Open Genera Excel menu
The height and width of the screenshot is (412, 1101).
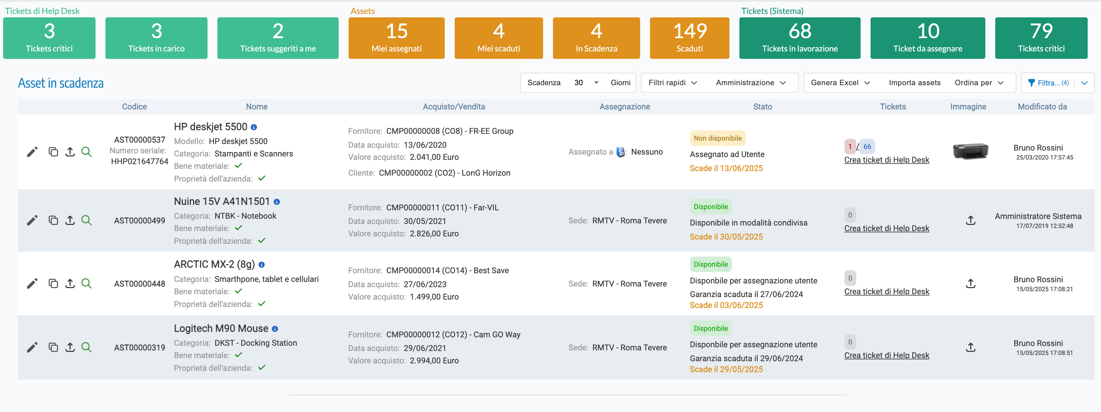coord(840,83)
